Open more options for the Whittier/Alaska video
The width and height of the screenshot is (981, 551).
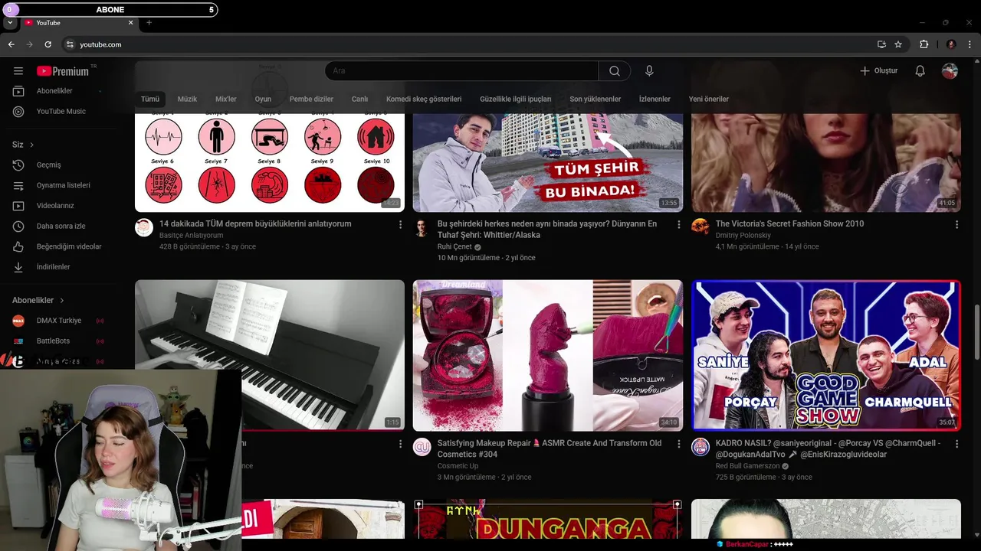[x=678, y=224]
